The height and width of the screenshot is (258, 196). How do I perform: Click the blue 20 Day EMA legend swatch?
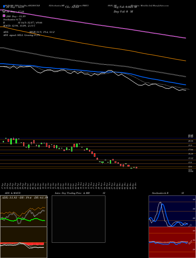click(x=4, y=6)
